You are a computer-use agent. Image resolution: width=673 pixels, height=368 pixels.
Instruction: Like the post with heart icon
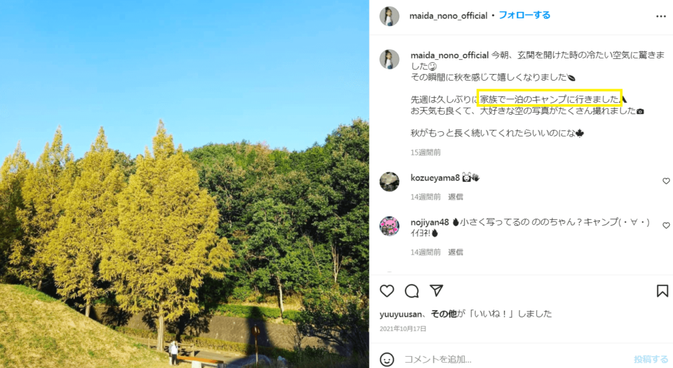(386, 291)
